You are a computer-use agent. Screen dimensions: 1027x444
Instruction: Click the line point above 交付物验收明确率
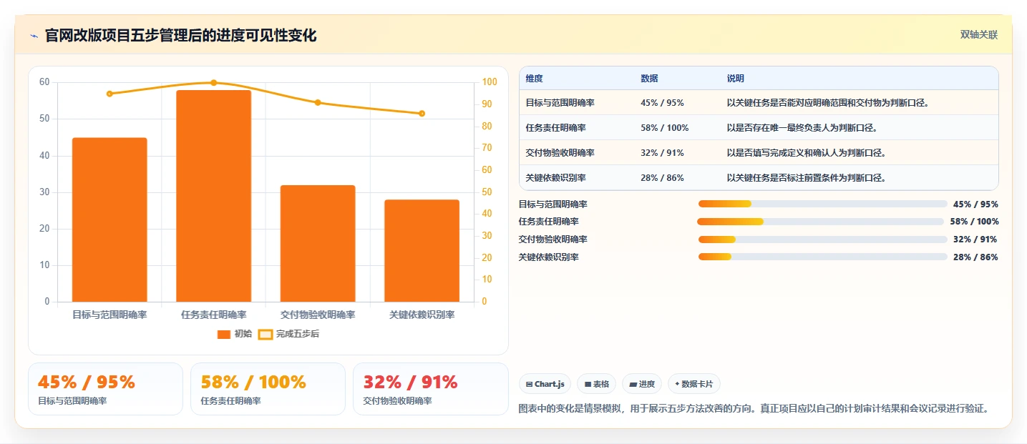coord(318,102)
